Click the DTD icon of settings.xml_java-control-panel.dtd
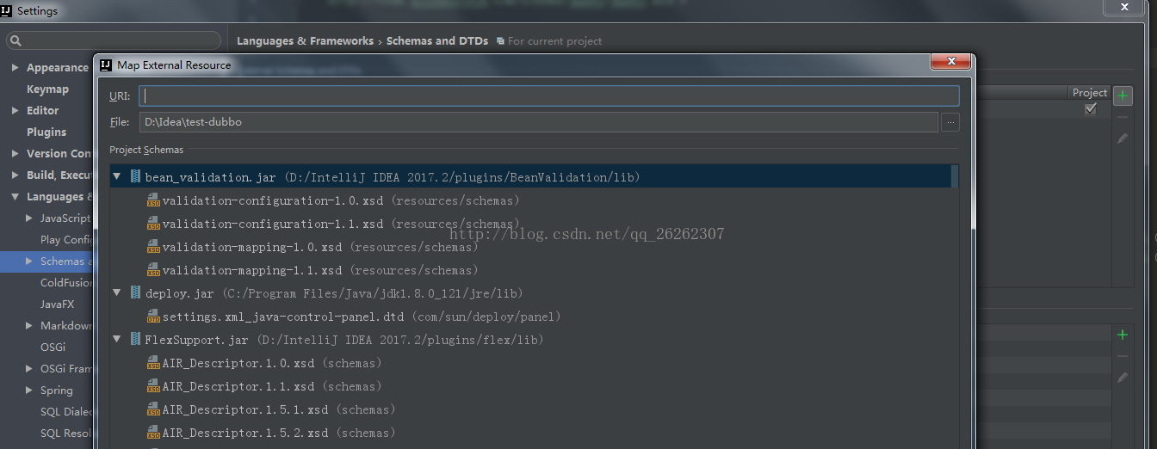 (153, 317)
